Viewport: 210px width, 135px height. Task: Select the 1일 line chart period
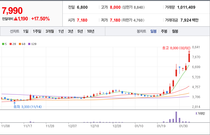coord(26,31)
